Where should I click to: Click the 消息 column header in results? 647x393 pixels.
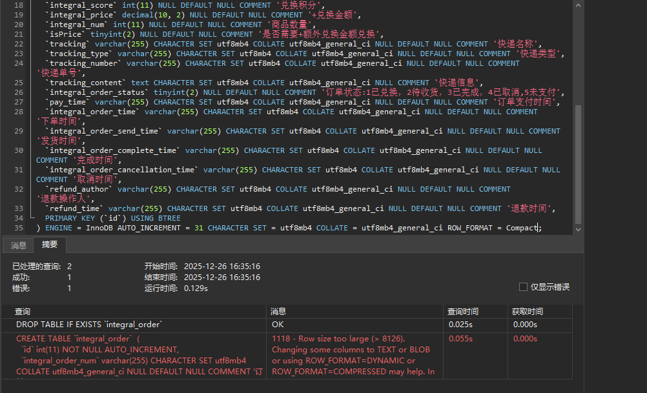pos(278,312)
